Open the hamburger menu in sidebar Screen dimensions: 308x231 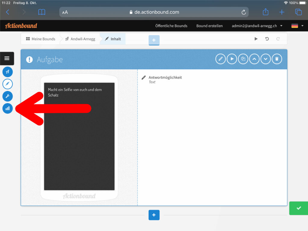[7, 58]
